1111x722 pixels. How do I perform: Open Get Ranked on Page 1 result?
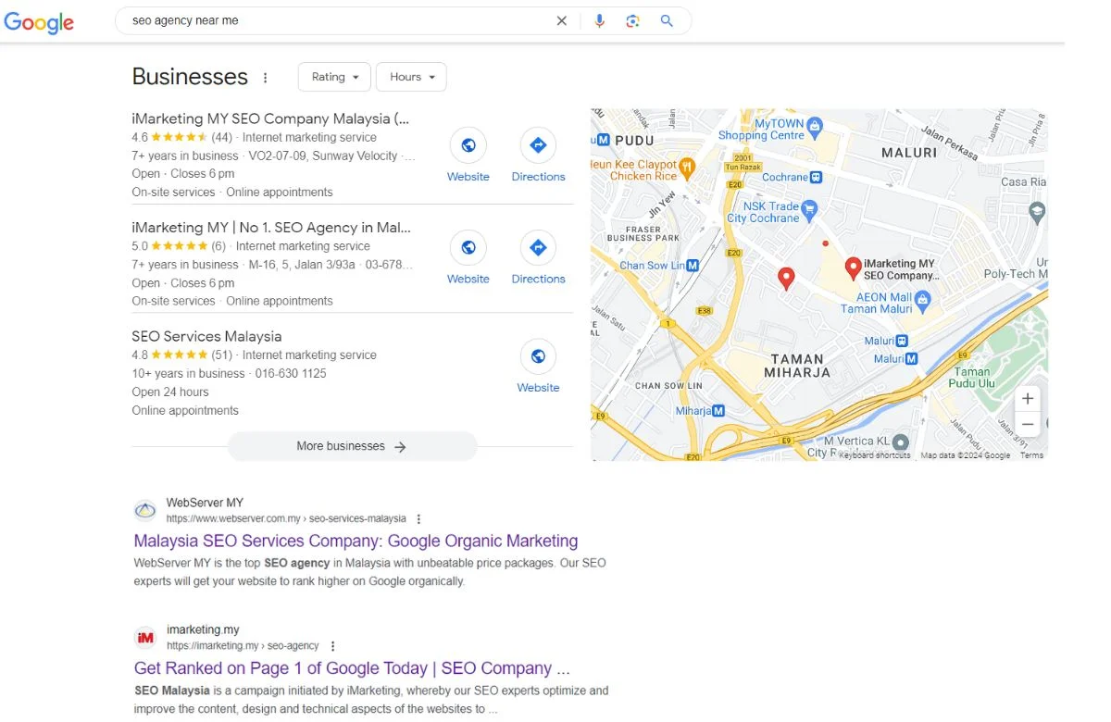click(352, 668)
